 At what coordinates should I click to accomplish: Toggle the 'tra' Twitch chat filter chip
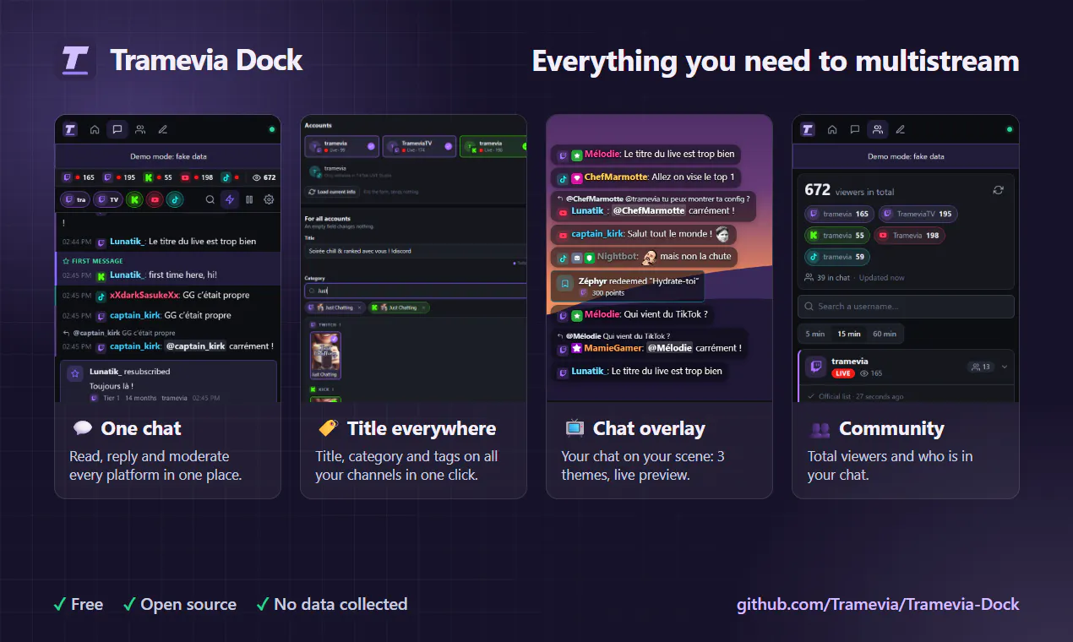click(x=75, y=200)
